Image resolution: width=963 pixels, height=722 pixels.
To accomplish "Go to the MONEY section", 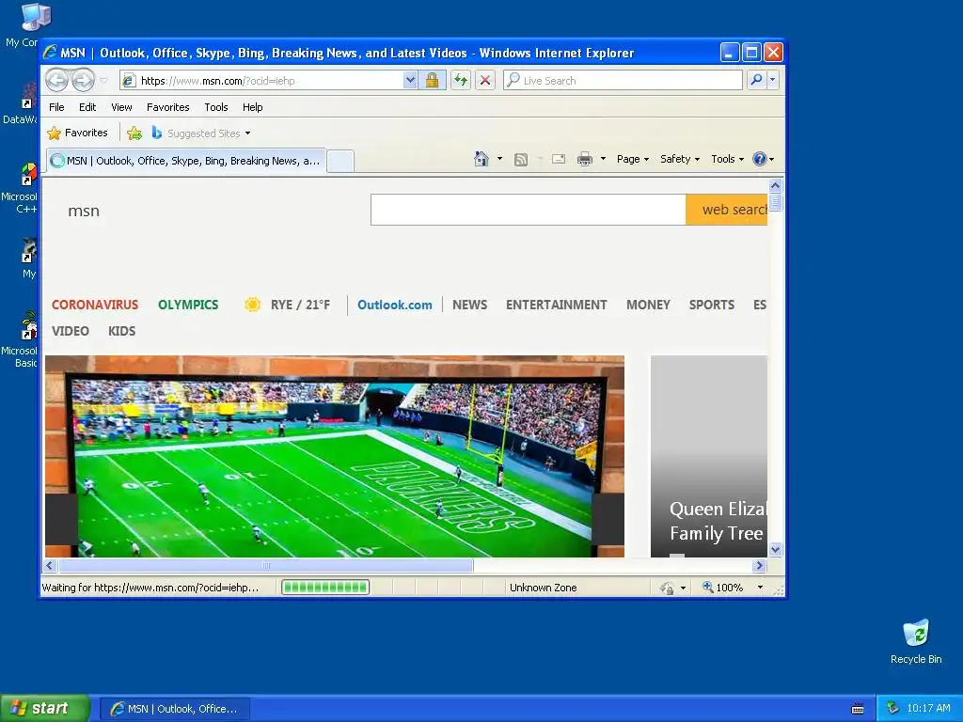I will [648, 305].
